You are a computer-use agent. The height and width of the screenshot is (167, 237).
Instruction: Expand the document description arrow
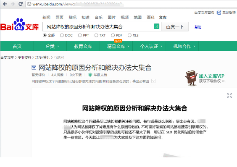point(153,81)
